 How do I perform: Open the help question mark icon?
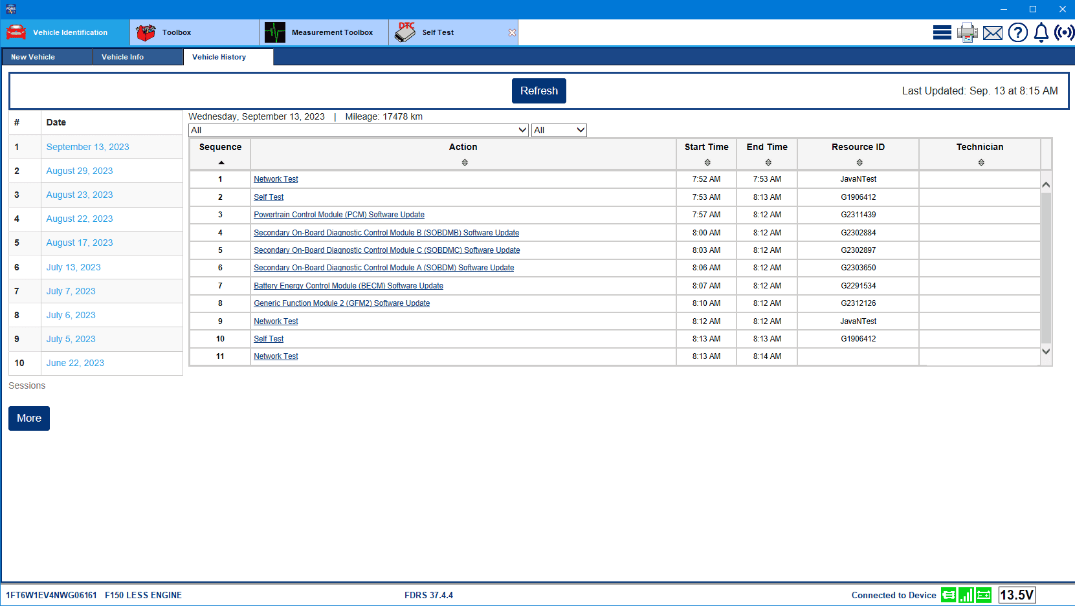[x=1017, y=32]
